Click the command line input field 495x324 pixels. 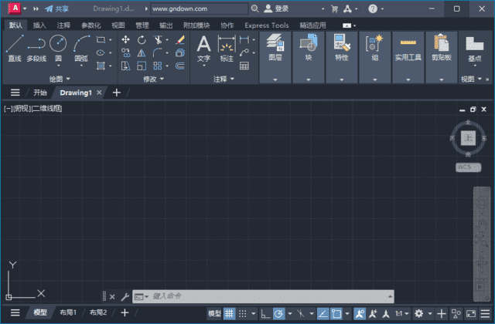pyautogui.click(x=263, y=296)
